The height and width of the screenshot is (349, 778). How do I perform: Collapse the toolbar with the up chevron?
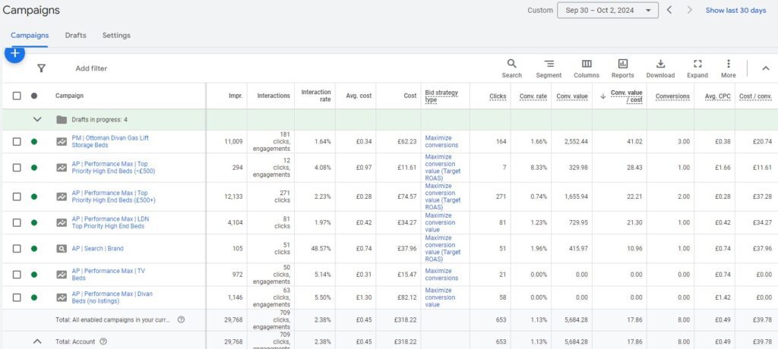[764, 68]
